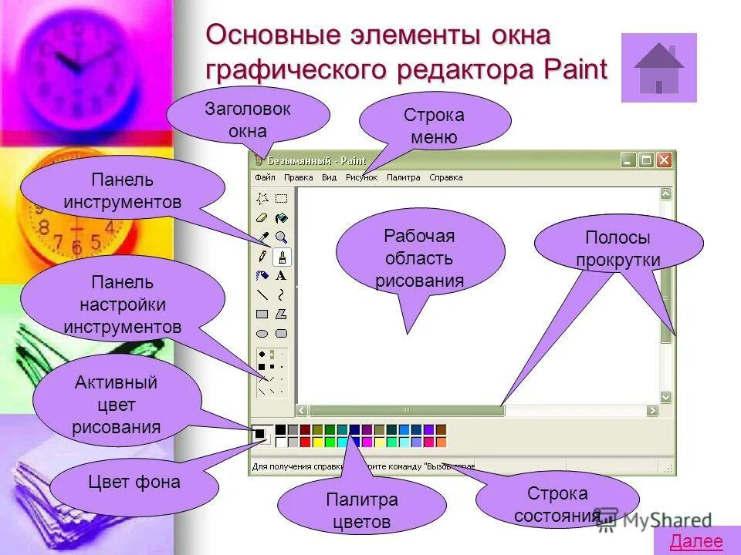Click inside the white drawing canvas
Screen dimensions: 741x555
click(x=477, y=295)
